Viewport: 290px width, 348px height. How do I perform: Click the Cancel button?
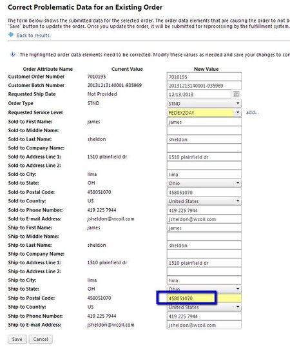click(x=41, y=339)
